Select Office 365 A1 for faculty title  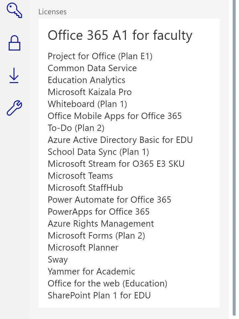point(120,35)
